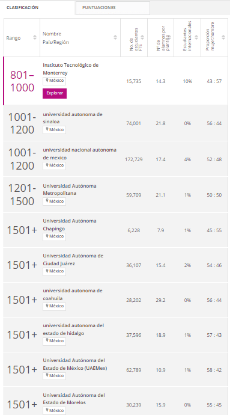The height and width of the screenshot is (415, 230).
Task: Sort table by Rango column arrows
Action: pos(35,37)
